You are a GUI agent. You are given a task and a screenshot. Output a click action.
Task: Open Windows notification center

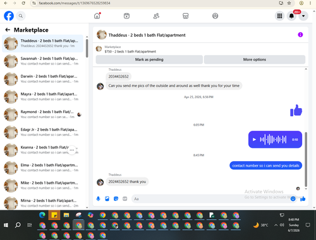[308, 225]
